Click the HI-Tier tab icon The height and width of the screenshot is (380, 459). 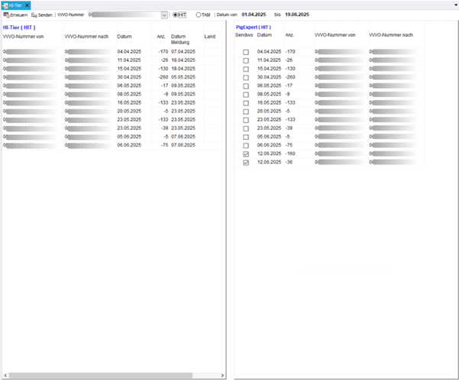point(5,5)
